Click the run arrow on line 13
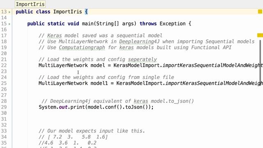Viewport: 263px width, 148px height. pyautogui.click(x=9, y=12)
